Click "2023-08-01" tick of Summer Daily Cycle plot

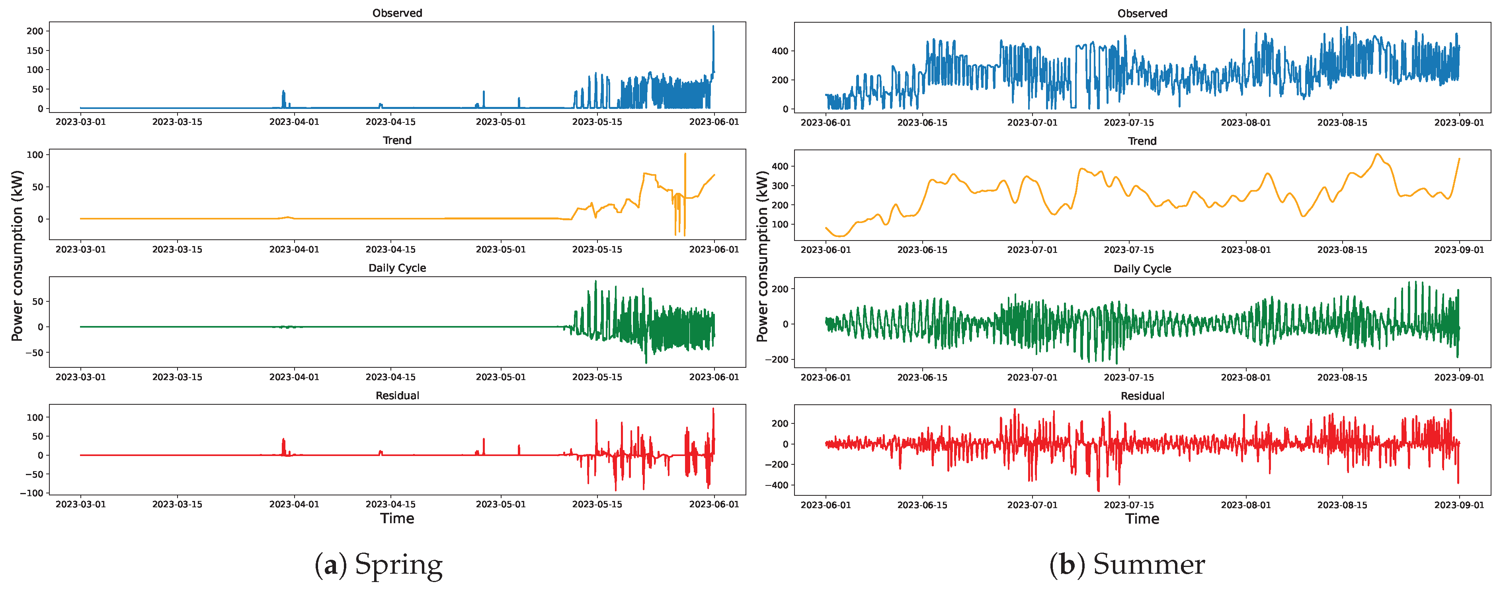[1246, 377]
